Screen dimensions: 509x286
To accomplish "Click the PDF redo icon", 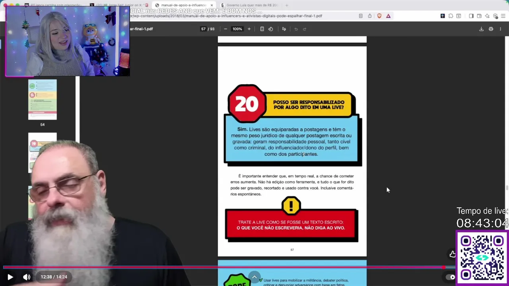I will 305,29.
